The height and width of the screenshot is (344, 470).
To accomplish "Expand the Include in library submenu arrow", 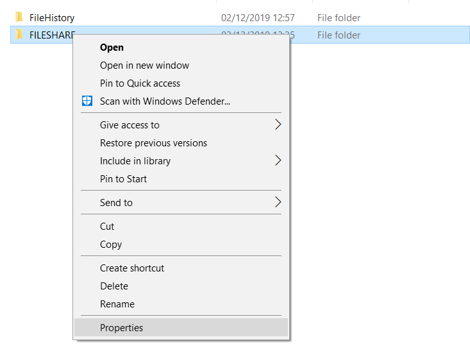I will 278,160.
